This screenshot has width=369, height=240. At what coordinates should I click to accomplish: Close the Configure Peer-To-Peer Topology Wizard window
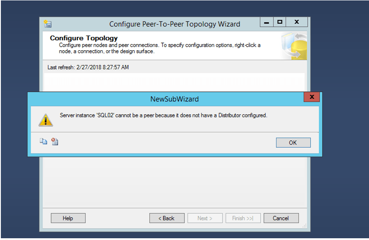297,22
